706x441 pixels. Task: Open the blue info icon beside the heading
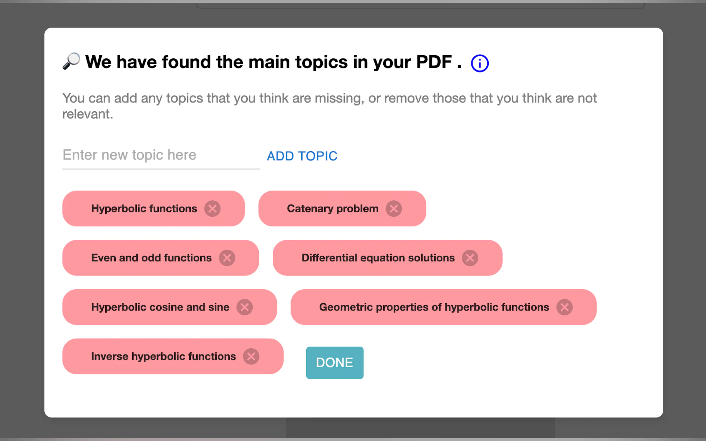[479, 63]
